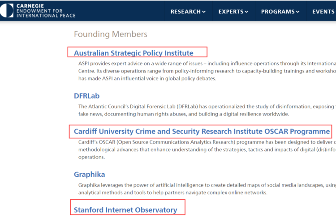This screenshot has height=218, width=336.
Task: Click Carnegie Endowment for International Peace text
Action: click(46, 11)
